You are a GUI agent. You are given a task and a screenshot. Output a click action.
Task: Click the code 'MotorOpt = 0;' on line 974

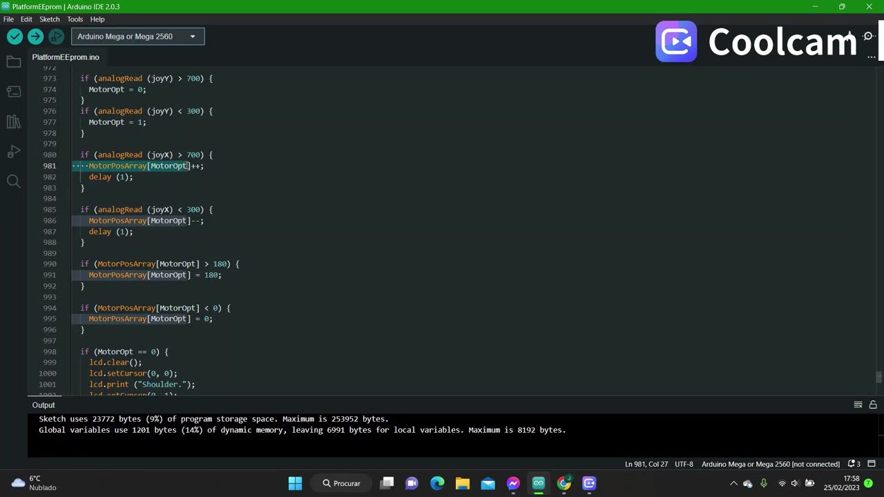pyautogui.click(x=117, y=89)
